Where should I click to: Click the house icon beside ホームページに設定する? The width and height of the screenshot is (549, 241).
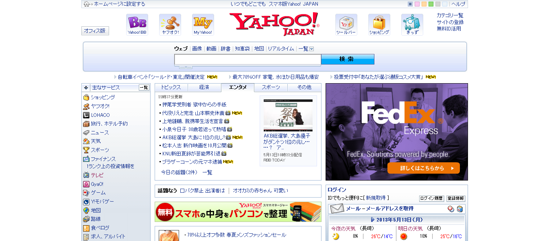tap(87, 4)
